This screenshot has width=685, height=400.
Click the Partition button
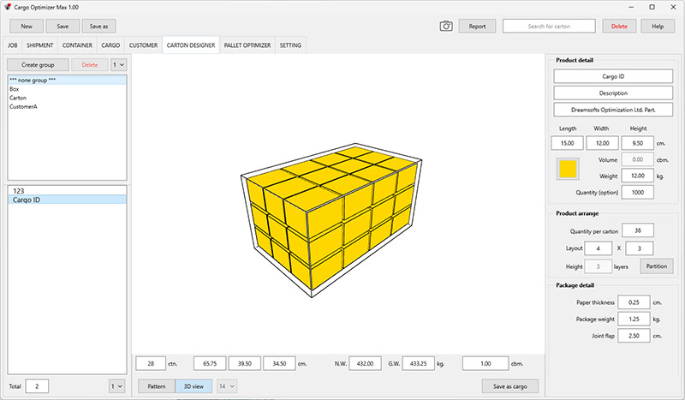(x=657, y=266)
